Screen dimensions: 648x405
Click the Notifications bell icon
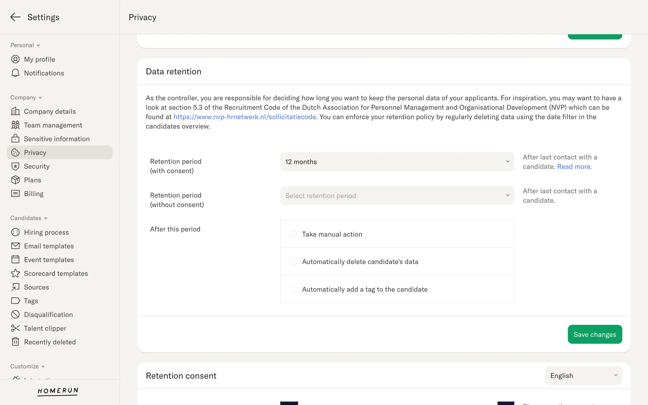(15, 73)
